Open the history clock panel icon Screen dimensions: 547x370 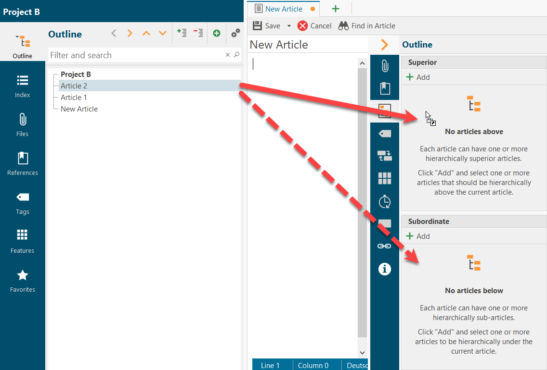point(384,201)
